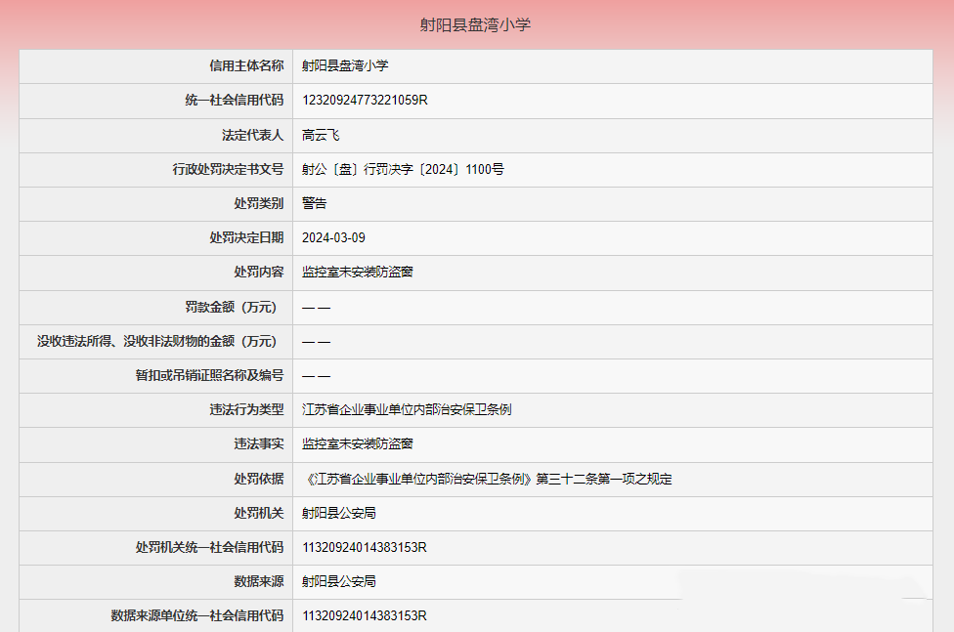The width and height of the screenshot is (954, 632).
Task: Click the label 处罚机关
Action: click(x=259, y=514)
